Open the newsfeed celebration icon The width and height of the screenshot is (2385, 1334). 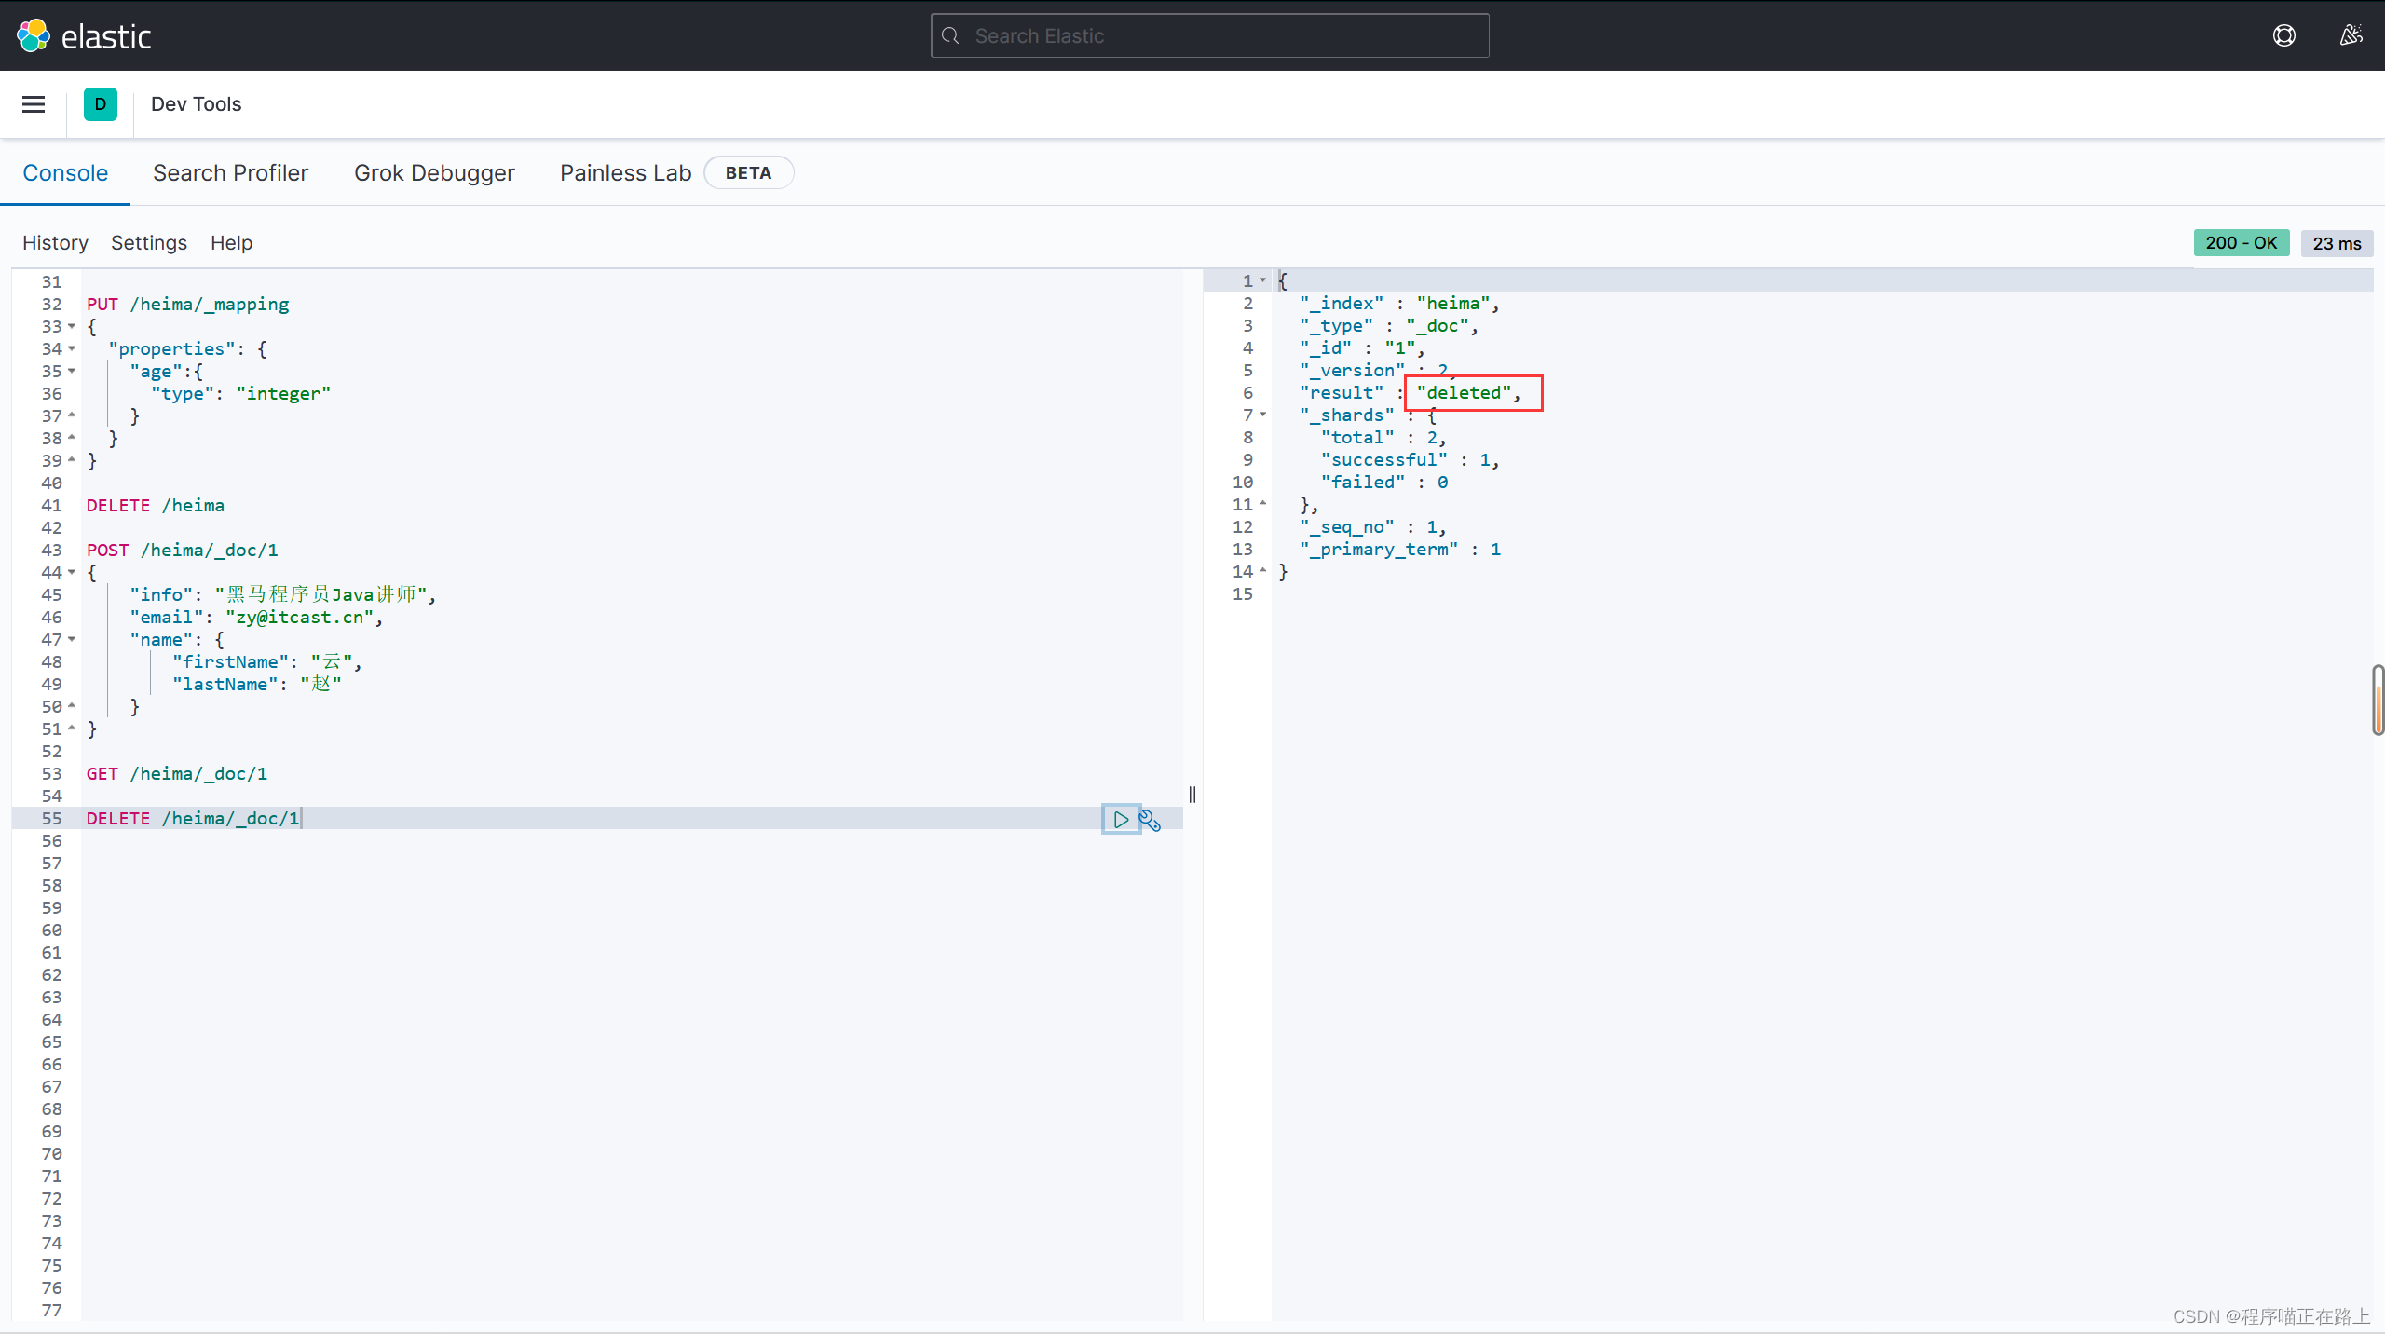2351,35
